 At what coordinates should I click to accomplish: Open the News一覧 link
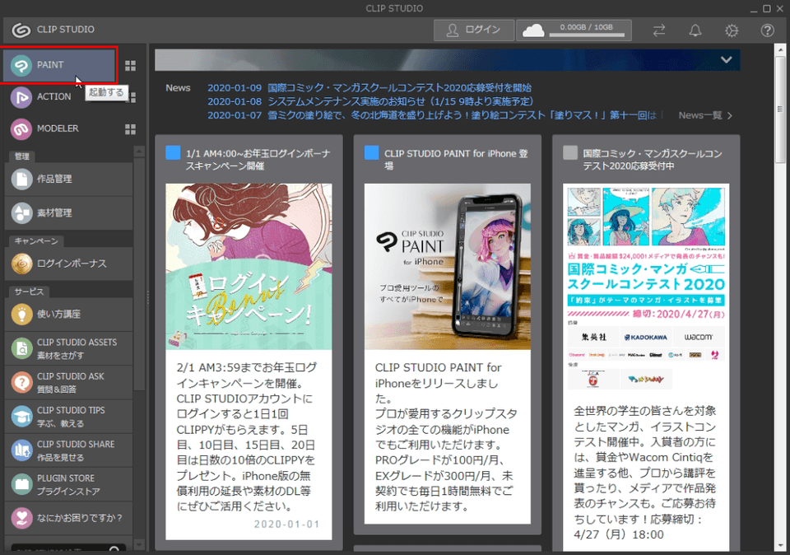pyautogui.click(x=705, y=115)
